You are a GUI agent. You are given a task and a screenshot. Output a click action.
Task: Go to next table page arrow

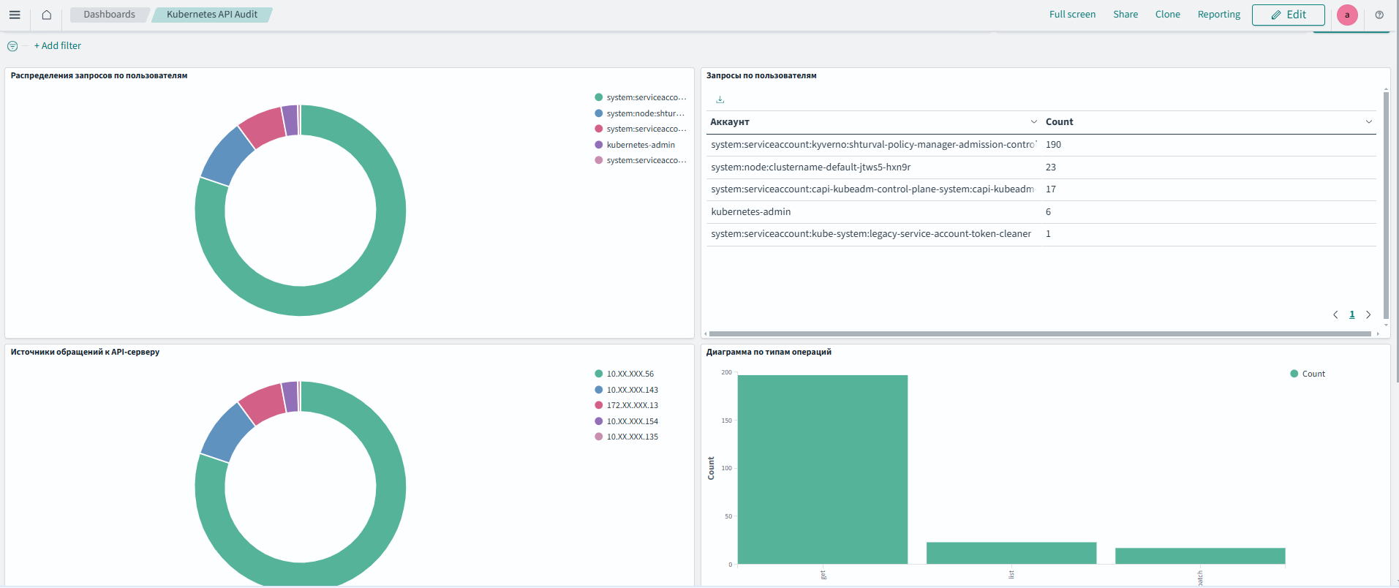point(1368,314)
